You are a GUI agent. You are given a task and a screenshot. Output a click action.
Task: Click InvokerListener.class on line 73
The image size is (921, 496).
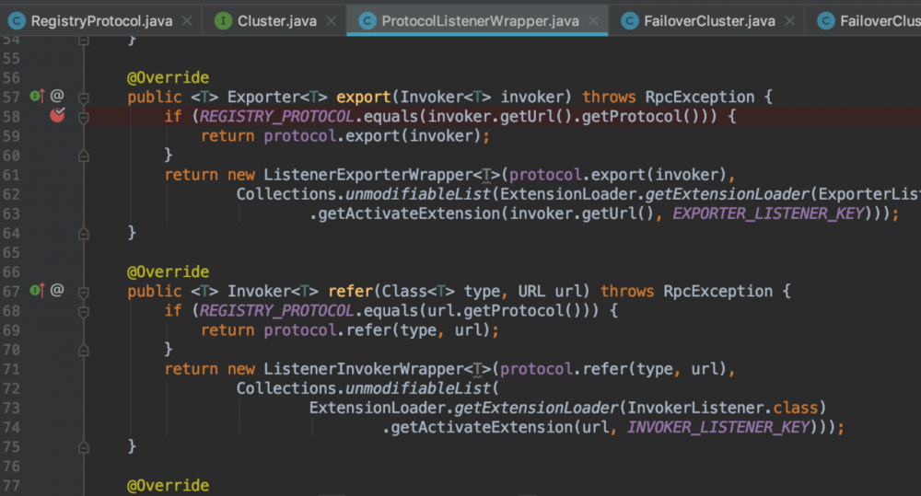coord(722,408)
